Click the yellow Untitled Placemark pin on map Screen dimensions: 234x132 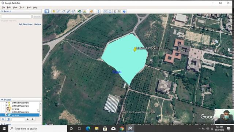coord(135,50)
